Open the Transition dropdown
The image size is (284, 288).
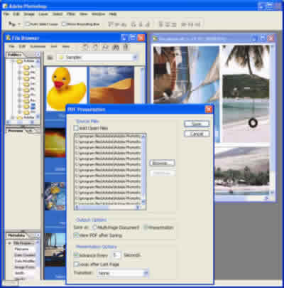(x=123, y=273)
